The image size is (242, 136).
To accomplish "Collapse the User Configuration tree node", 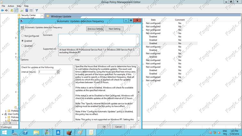I will (x=3, y=114).
